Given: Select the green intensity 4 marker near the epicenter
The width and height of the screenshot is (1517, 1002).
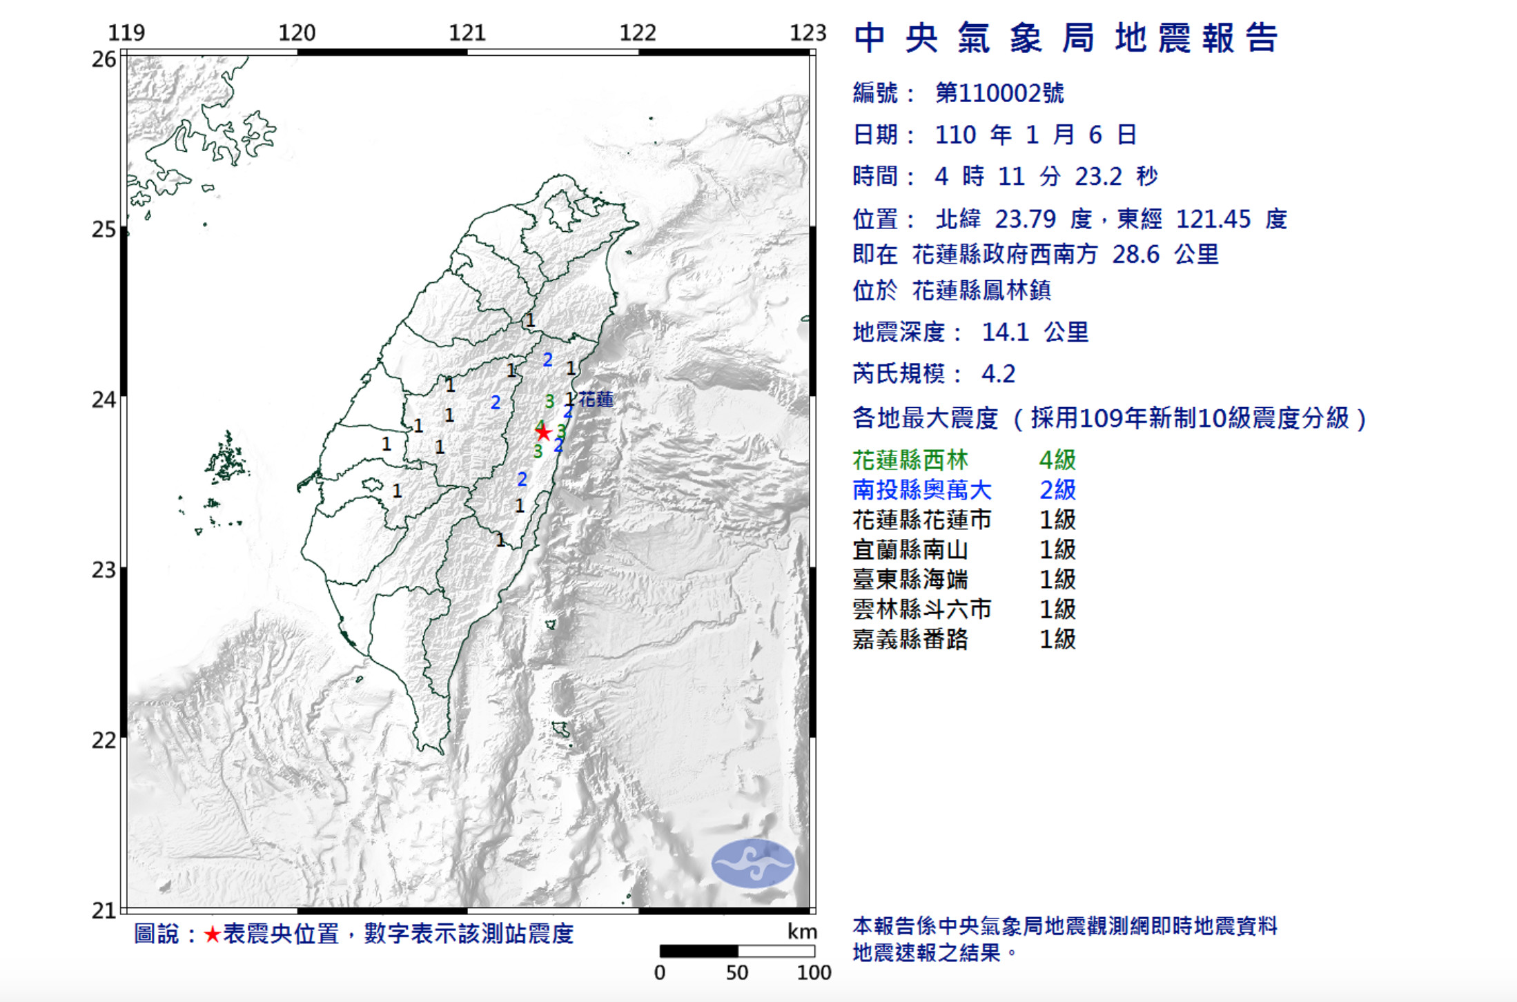Looking at the screenshot, I should [540, 425].
